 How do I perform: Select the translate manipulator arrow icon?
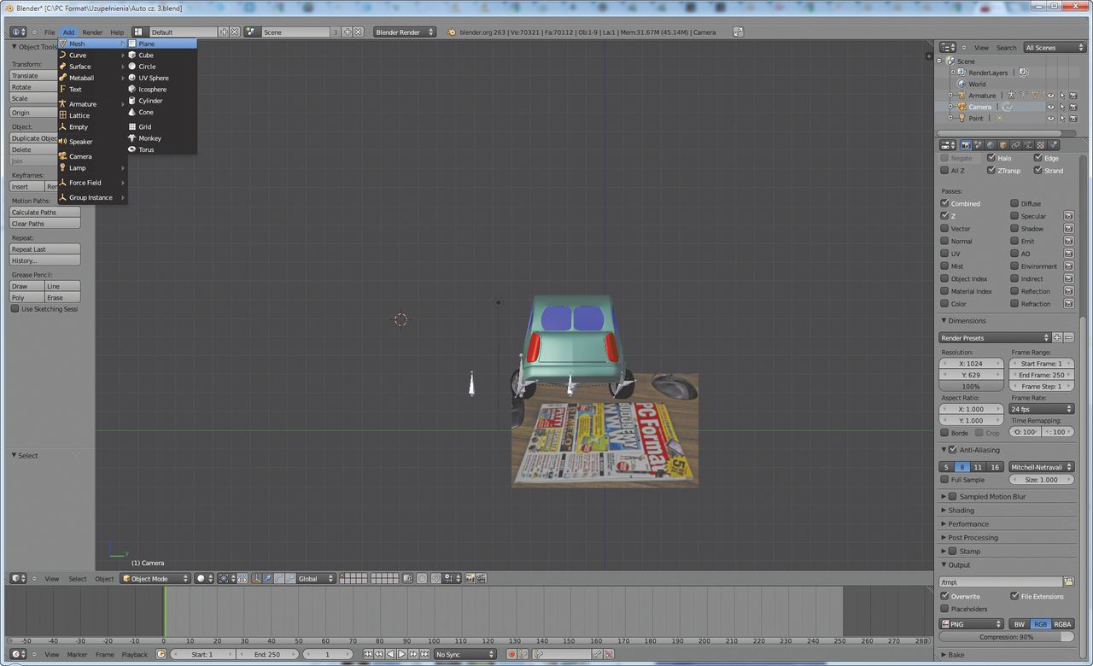pyautogui.click(x=267, y=579)
